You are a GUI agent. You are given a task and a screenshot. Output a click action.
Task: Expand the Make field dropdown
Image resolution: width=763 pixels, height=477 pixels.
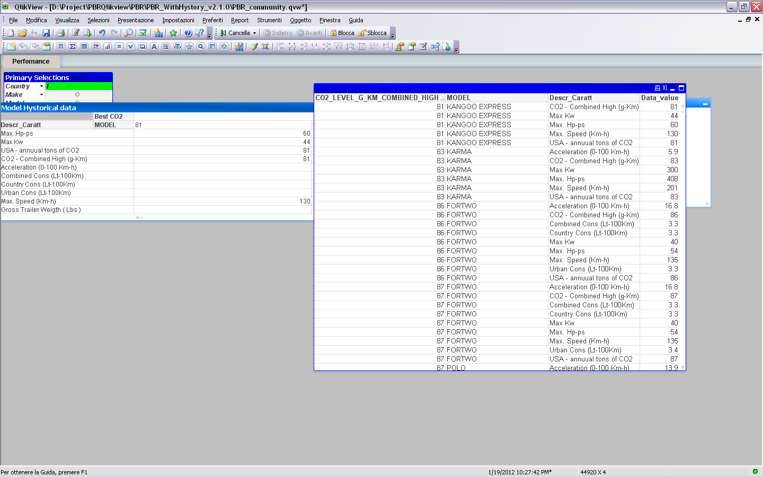tap(41, 94)
